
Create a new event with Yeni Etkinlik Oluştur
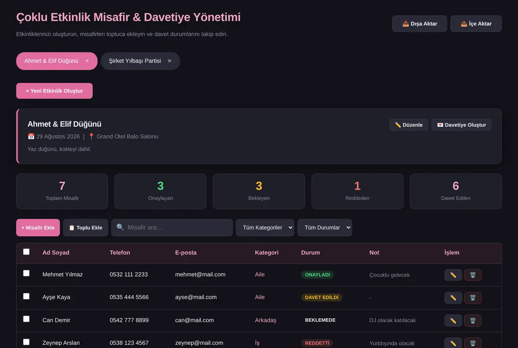click(x=54, y=91)
